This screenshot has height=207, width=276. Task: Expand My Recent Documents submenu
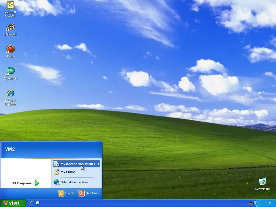click(77, 164)
